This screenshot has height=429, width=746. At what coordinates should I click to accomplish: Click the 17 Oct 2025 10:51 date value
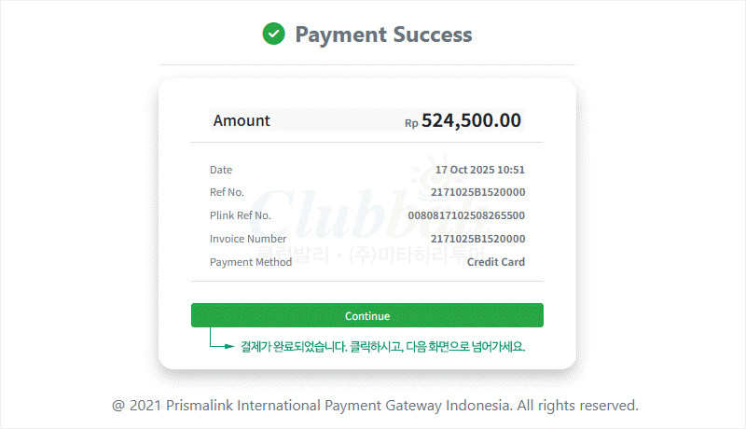pos(480,170)
